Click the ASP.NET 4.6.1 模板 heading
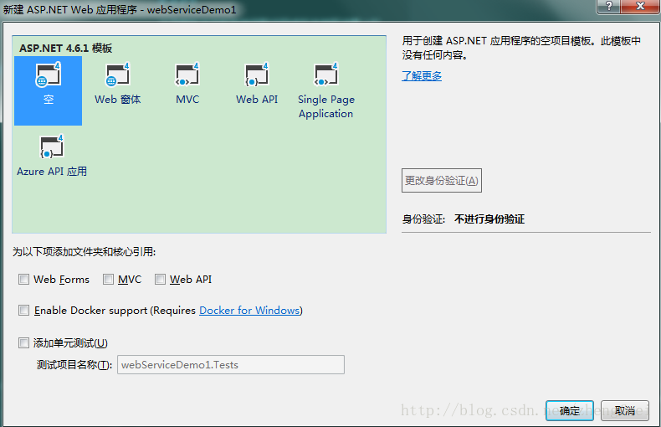 (x=66, y=48)
